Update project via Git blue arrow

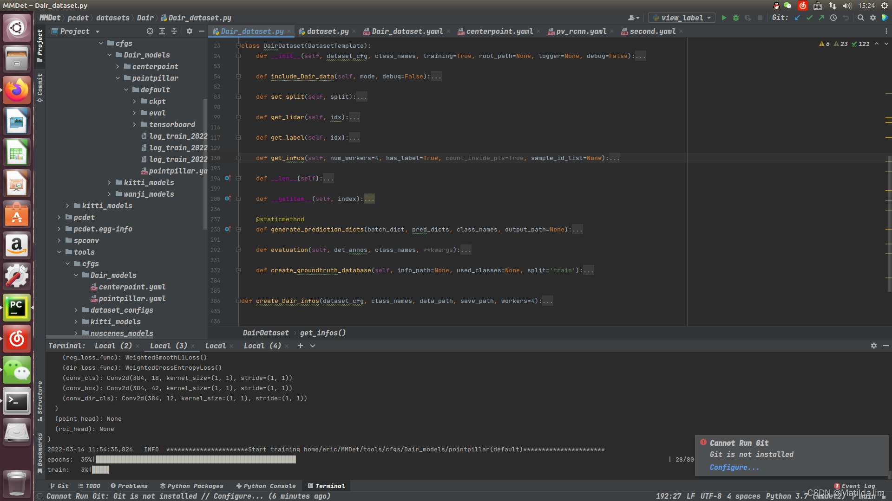pyautogui.click(x=797, y=18)
